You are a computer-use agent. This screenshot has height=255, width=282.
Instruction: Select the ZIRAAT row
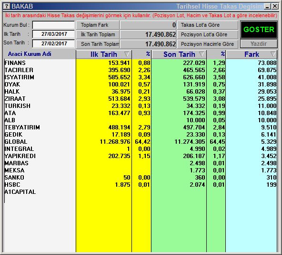[x=141, y=99]
